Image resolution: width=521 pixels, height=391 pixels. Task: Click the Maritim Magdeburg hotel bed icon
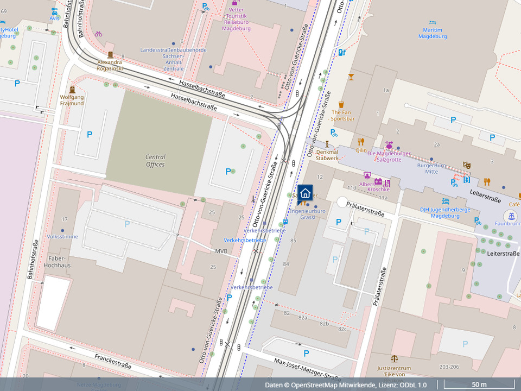point(432,22)
